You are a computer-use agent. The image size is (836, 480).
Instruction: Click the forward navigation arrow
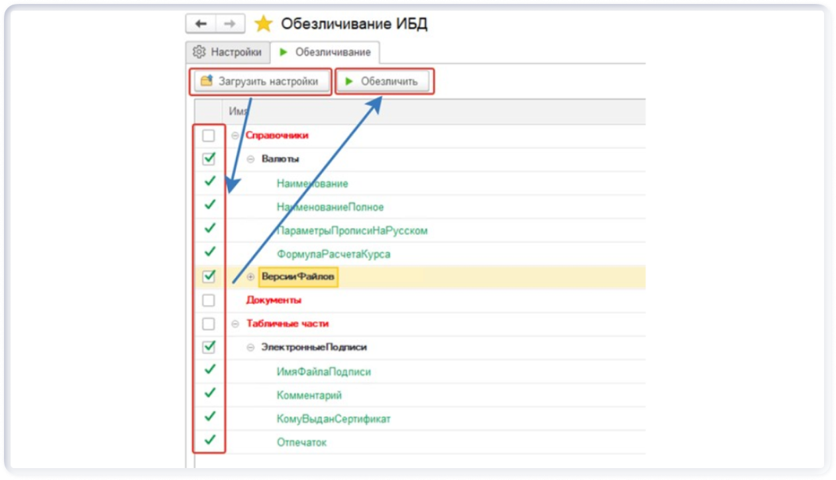coord(230,24)
